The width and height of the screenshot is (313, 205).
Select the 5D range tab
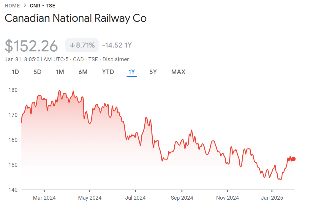pos(37,72)
